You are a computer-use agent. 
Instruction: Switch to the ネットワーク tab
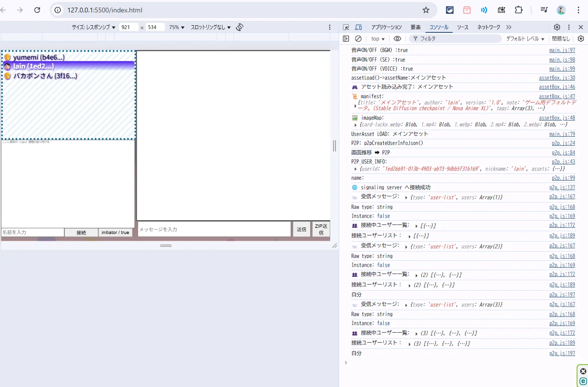[x=488, y=27]
